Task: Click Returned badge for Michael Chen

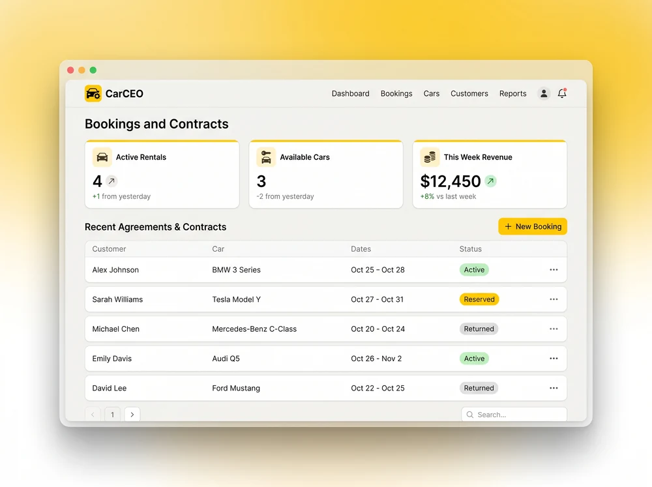Action: [479, 329]
